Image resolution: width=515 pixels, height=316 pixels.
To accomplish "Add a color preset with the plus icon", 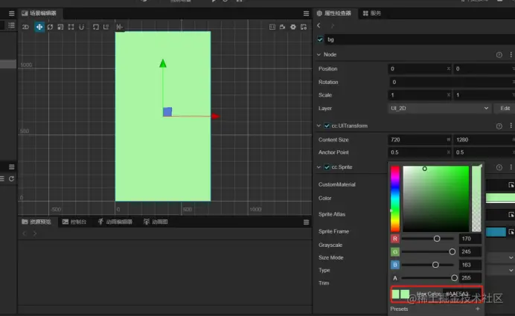I will pos(478,309).
